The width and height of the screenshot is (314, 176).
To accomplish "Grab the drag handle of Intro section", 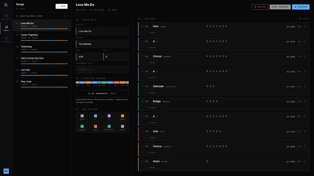I will point(142,26).
